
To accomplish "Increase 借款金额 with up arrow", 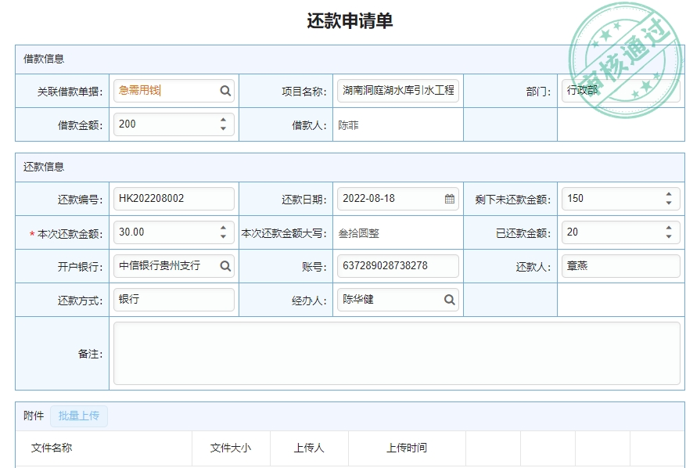I will (x=223, y=120).
